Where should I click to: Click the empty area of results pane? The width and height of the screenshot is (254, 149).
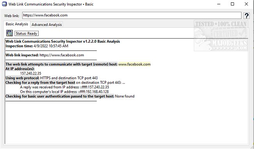(x=126, y=123)
